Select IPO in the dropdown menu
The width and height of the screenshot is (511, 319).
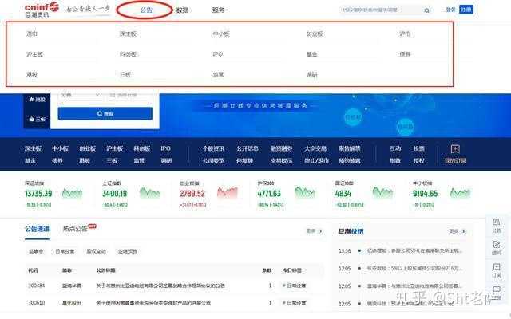click(218, 54)
